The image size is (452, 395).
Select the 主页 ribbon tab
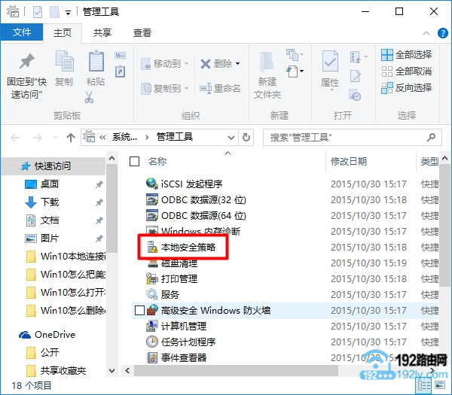point(63,33)
